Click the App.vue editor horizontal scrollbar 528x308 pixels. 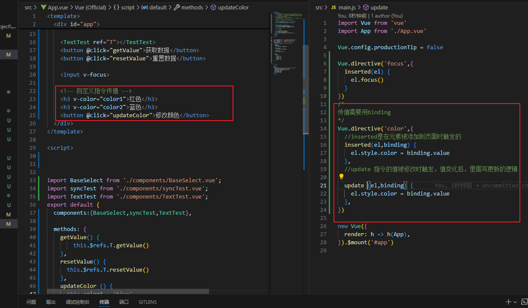[x=127, y=291]
